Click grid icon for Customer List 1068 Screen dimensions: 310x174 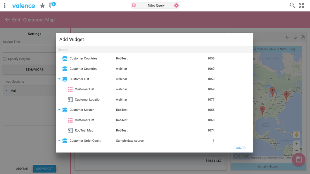click(70, 120)
